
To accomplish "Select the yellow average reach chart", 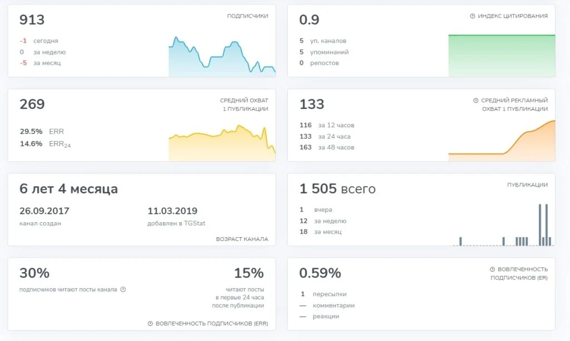I will tap(222, 143).
